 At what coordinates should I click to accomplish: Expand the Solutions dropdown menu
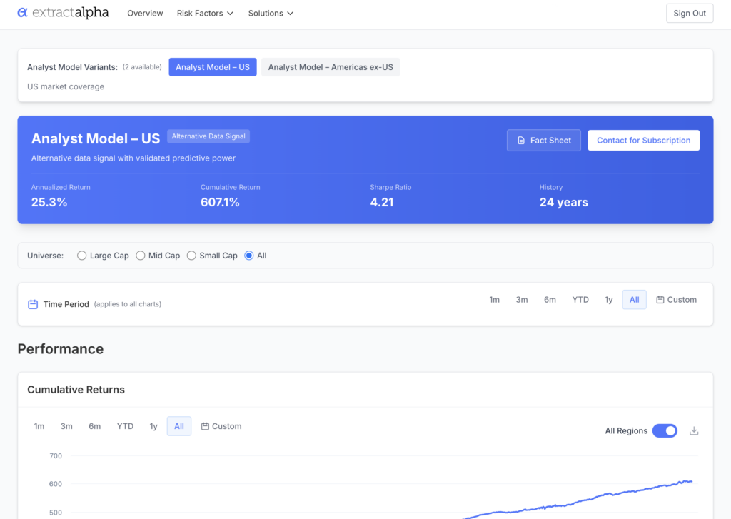(271, 14)
